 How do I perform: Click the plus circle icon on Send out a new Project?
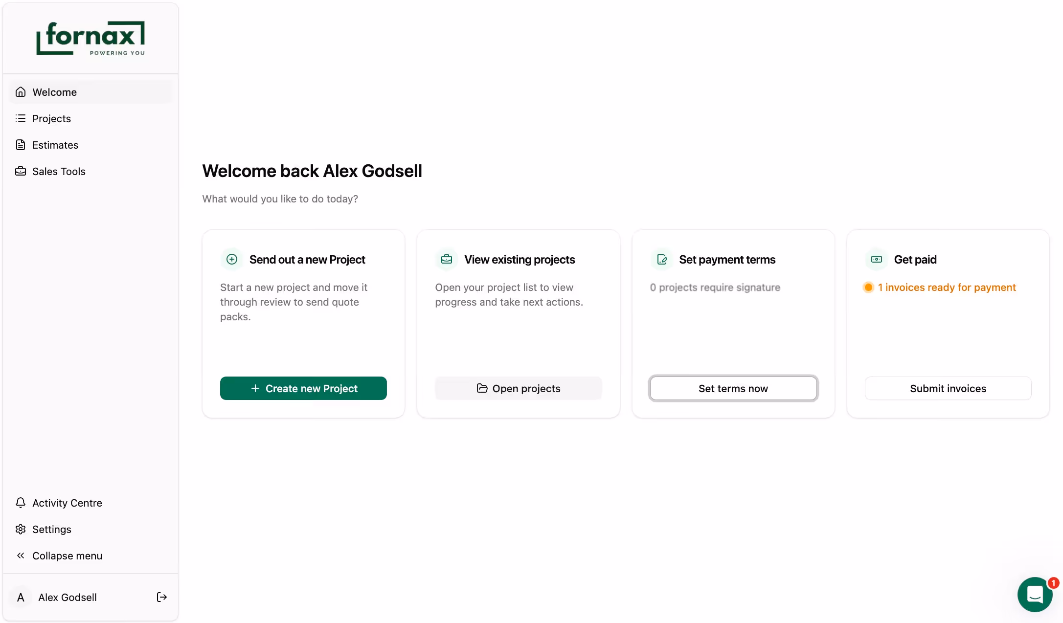tap(232, 259)
